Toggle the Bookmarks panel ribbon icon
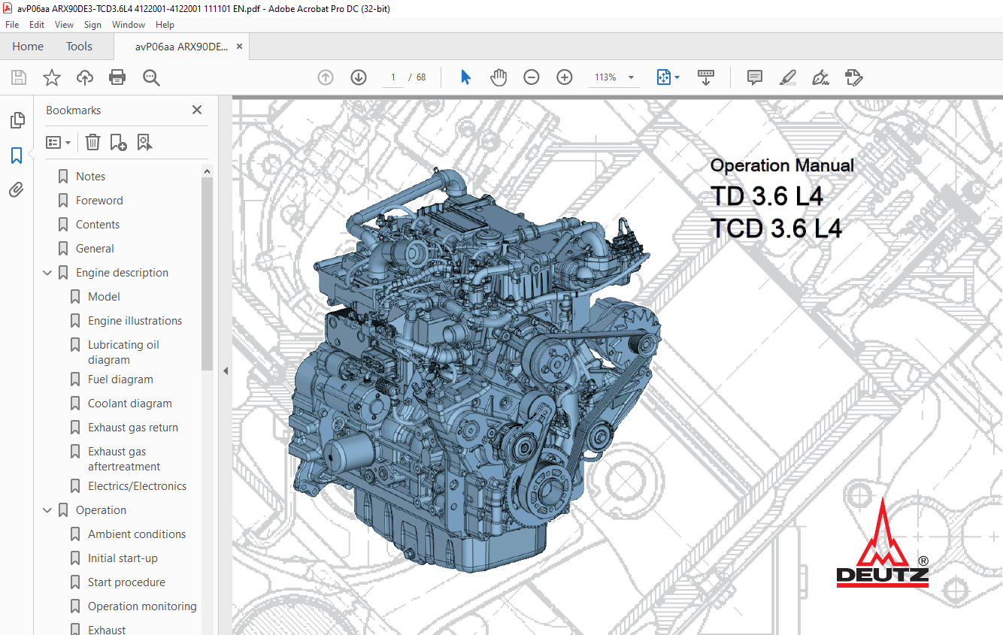This screenshot has width=1003, height=635. coord(17,156)
